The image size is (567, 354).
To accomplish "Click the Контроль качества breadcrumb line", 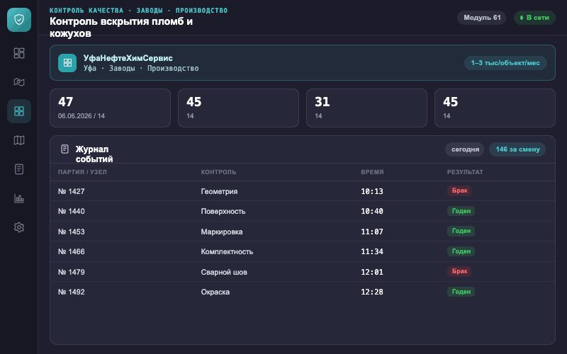I will tap(138, 11).
